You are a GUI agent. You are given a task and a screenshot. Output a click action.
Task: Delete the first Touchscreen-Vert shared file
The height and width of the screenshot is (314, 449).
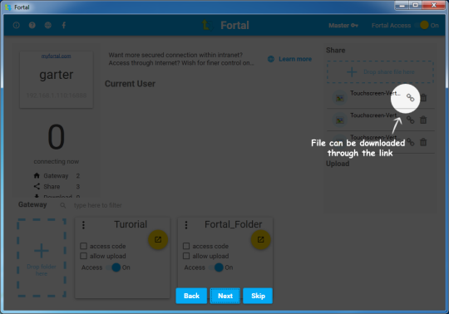click(423, 98)
